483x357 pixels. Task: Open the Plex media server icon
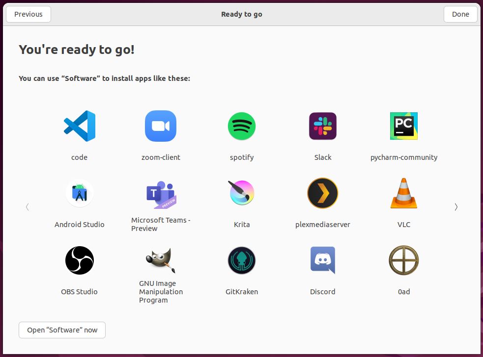[323, 193]
